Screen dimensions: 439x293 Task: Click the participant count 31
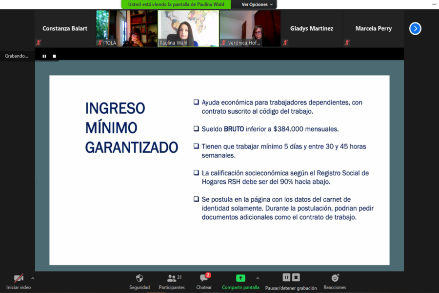[x=179, y=277]
